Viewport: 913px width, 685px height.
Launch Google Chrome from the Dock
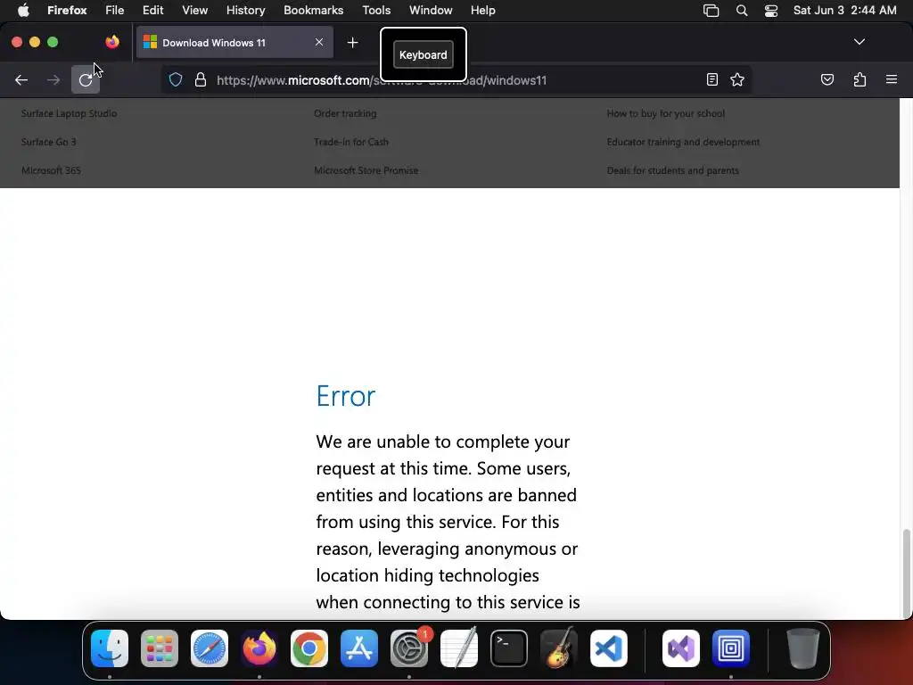(309, 648)
